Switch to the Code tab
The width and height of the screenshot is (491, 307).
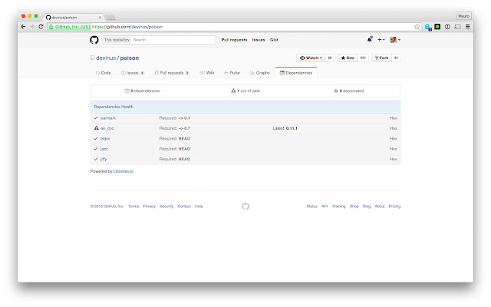click(x=104, y=73)
